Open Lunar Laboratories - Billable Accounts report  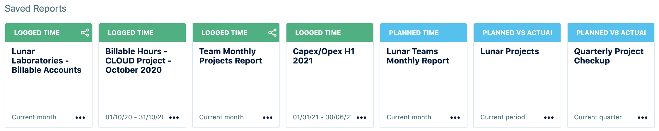pyautogui.click(x=47, y=61)
